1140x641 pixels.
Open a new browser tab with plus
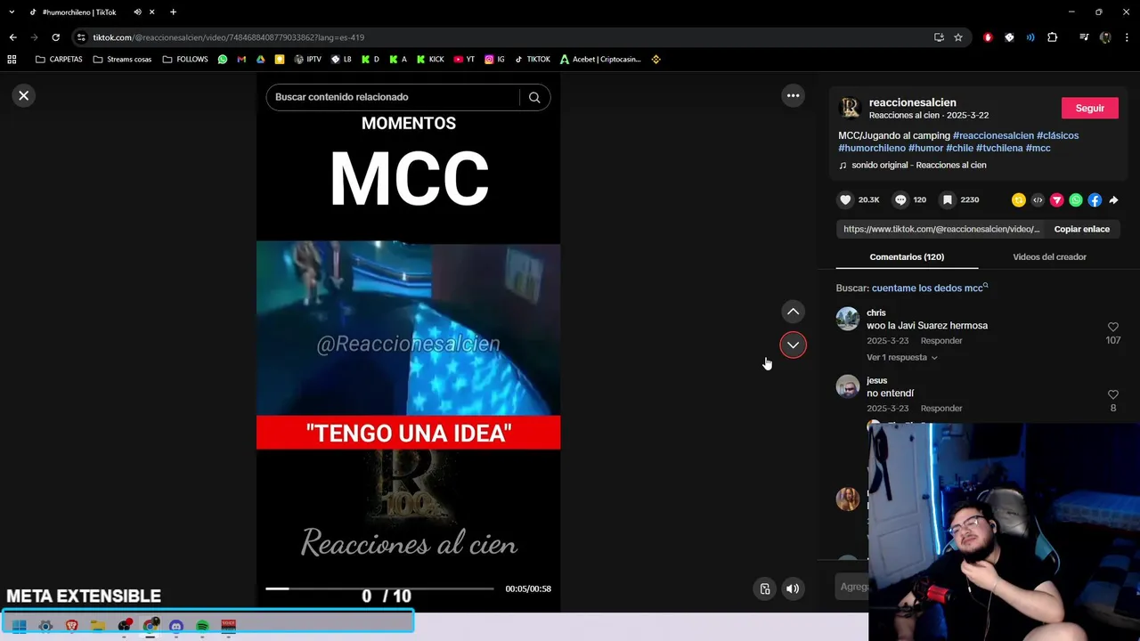[x=173, y=12]
